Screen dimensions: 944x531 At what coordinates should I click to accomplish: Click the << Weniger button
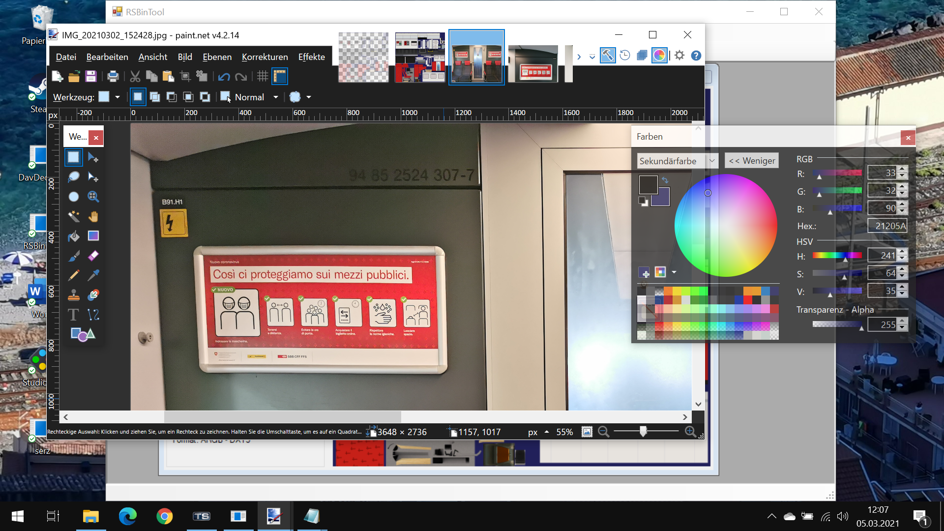(751, 161)
